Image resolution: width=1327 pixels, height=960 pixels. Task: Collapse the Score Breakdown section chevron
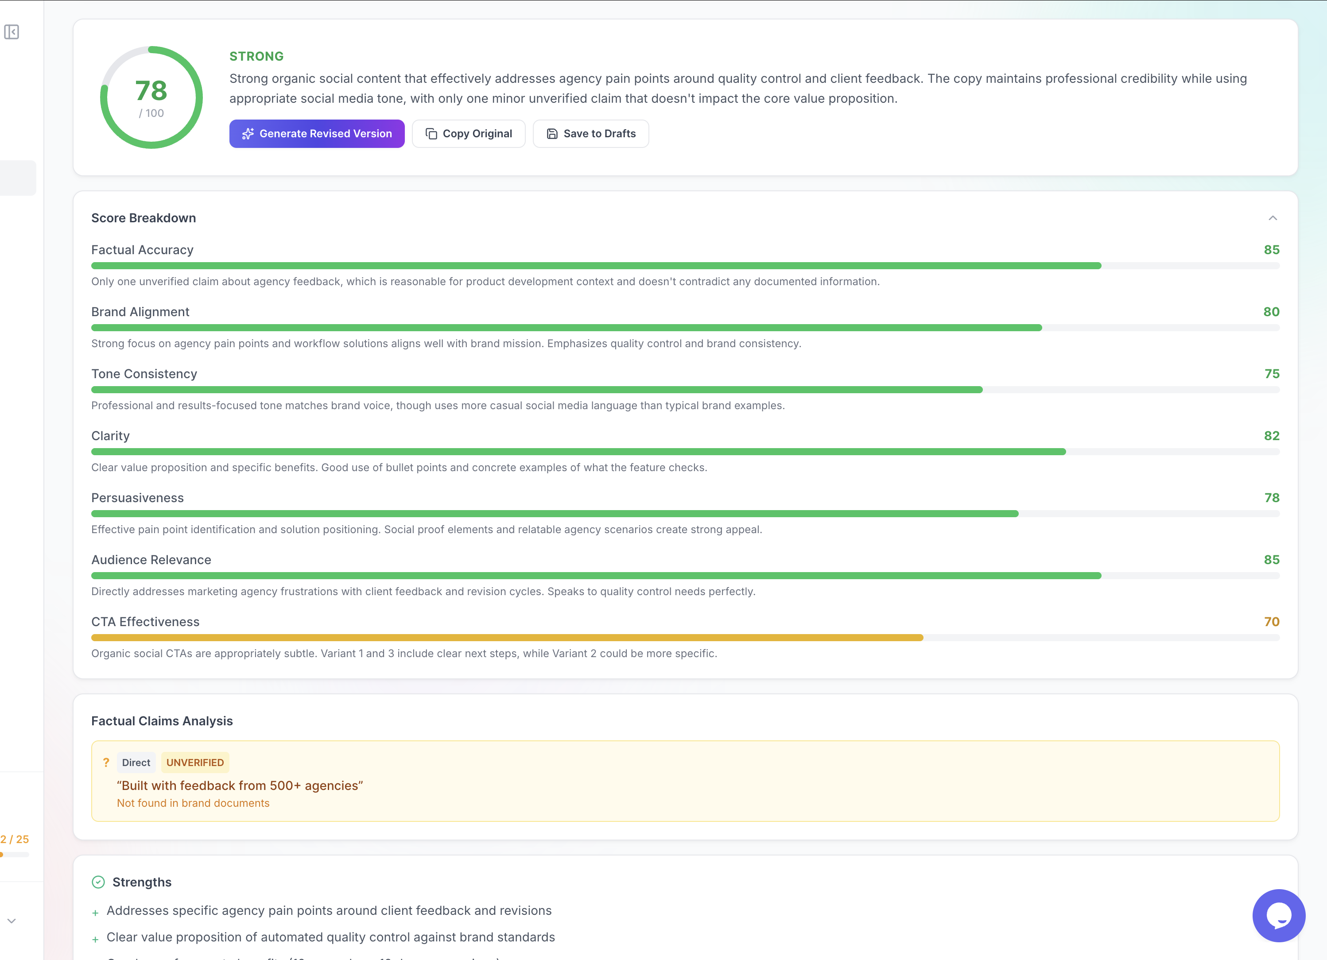pyautogui.click(x=1273, y=218)
